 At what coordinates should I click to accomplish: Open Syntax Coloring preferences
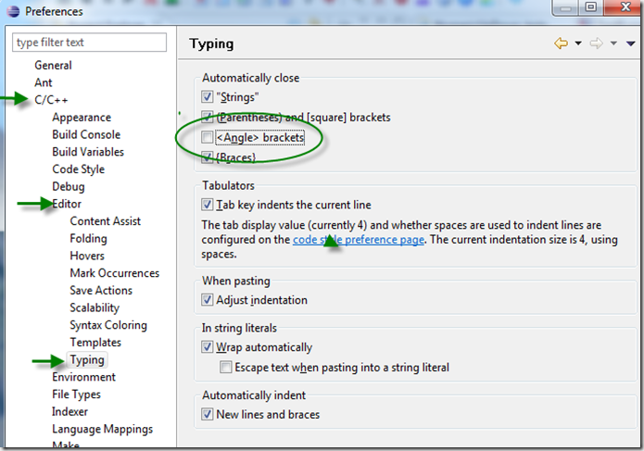pos(108,325)
